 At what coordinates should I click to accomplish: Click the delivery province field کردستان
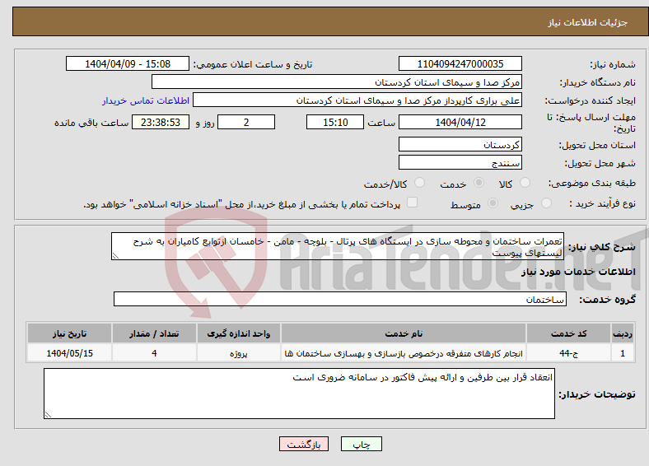tap(460, 144)
